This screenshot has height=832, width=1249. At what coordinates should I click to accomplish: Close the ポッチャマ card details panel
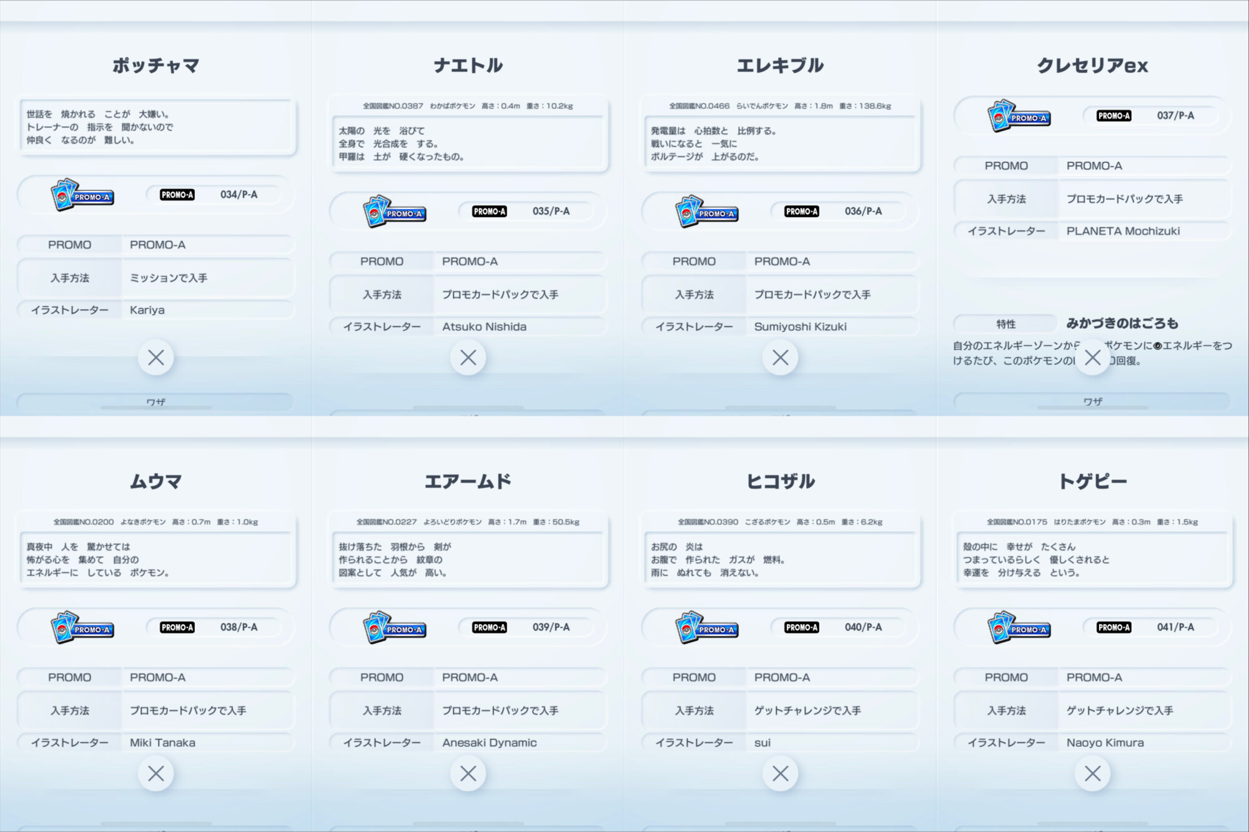(156, 358)
